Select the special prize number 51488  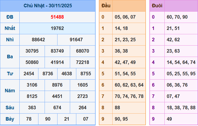pos(57,17)
